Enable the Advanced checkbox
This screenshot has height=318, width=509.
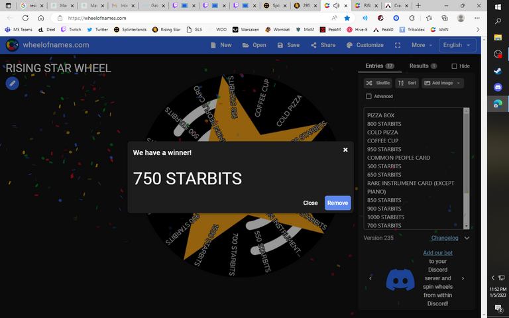click(x=368, y=96)
